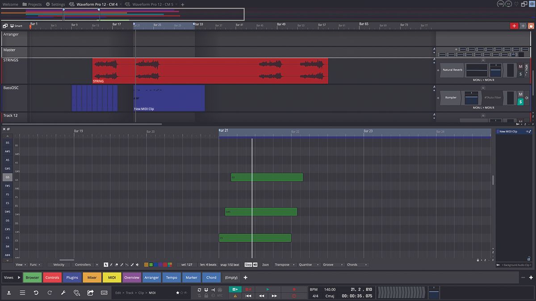Select the Line tool in the MIDI toolbar
Image resolution: width=536 pixels, height=301 pixels.
tap(127, 264)
